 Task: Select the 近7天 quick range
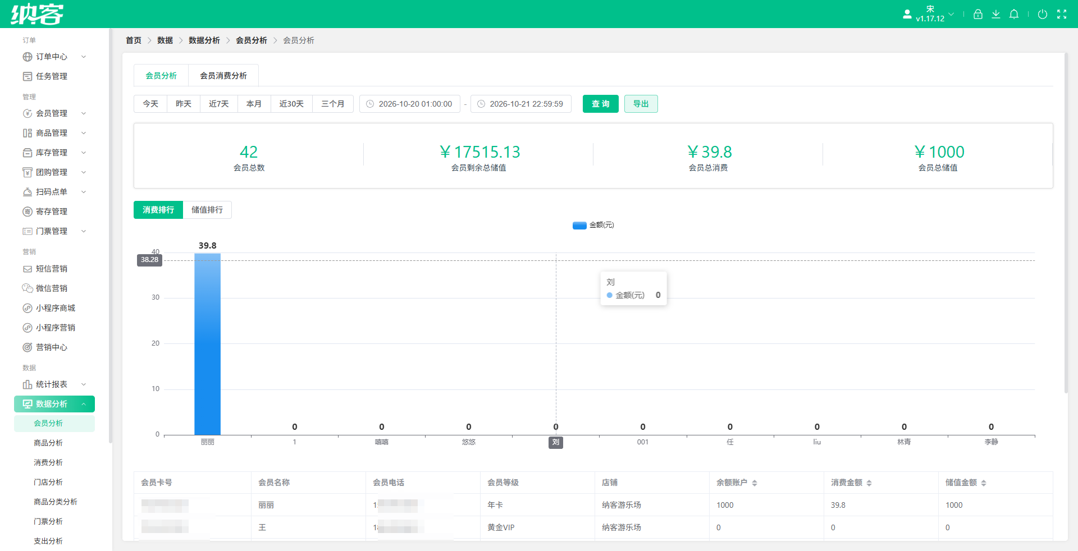point(219,104)
